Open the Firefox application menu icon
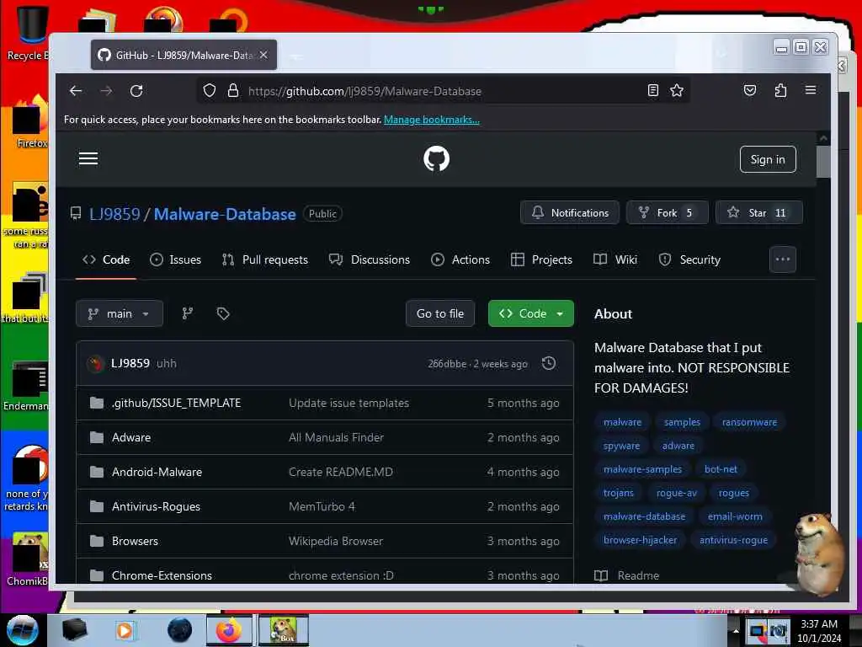The image size is (862, 647). [x=811, y=89]
